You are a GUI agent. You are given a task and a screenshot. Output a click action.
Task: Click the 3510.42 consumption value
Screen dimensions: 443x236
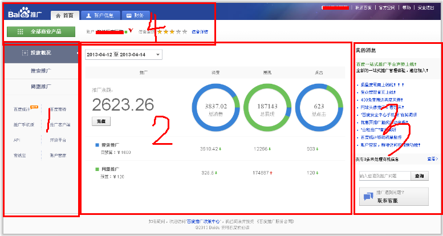pyautogui.click(x=209, y=149)
